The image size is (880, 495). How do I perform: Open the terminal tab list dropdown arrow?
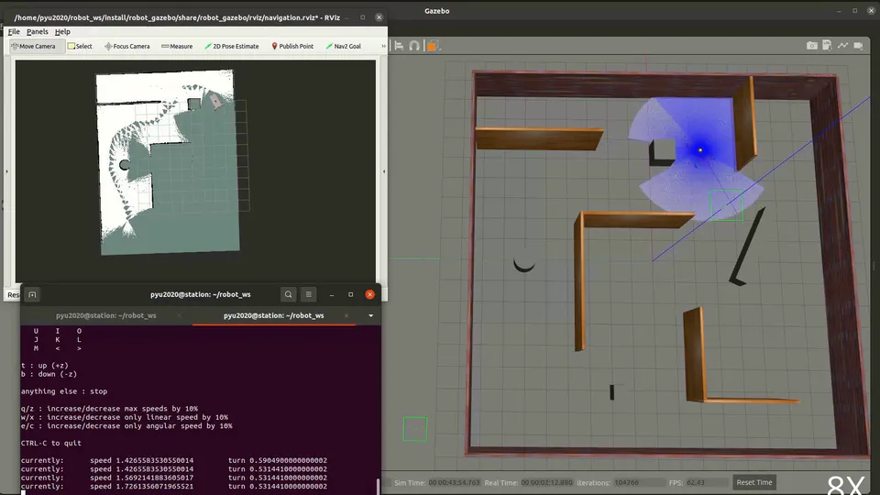click(x=370, y=315)
